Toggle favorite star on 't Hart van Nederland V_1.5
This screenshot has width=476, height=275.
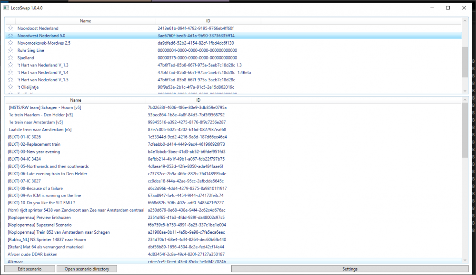click(x=10, y=80)
